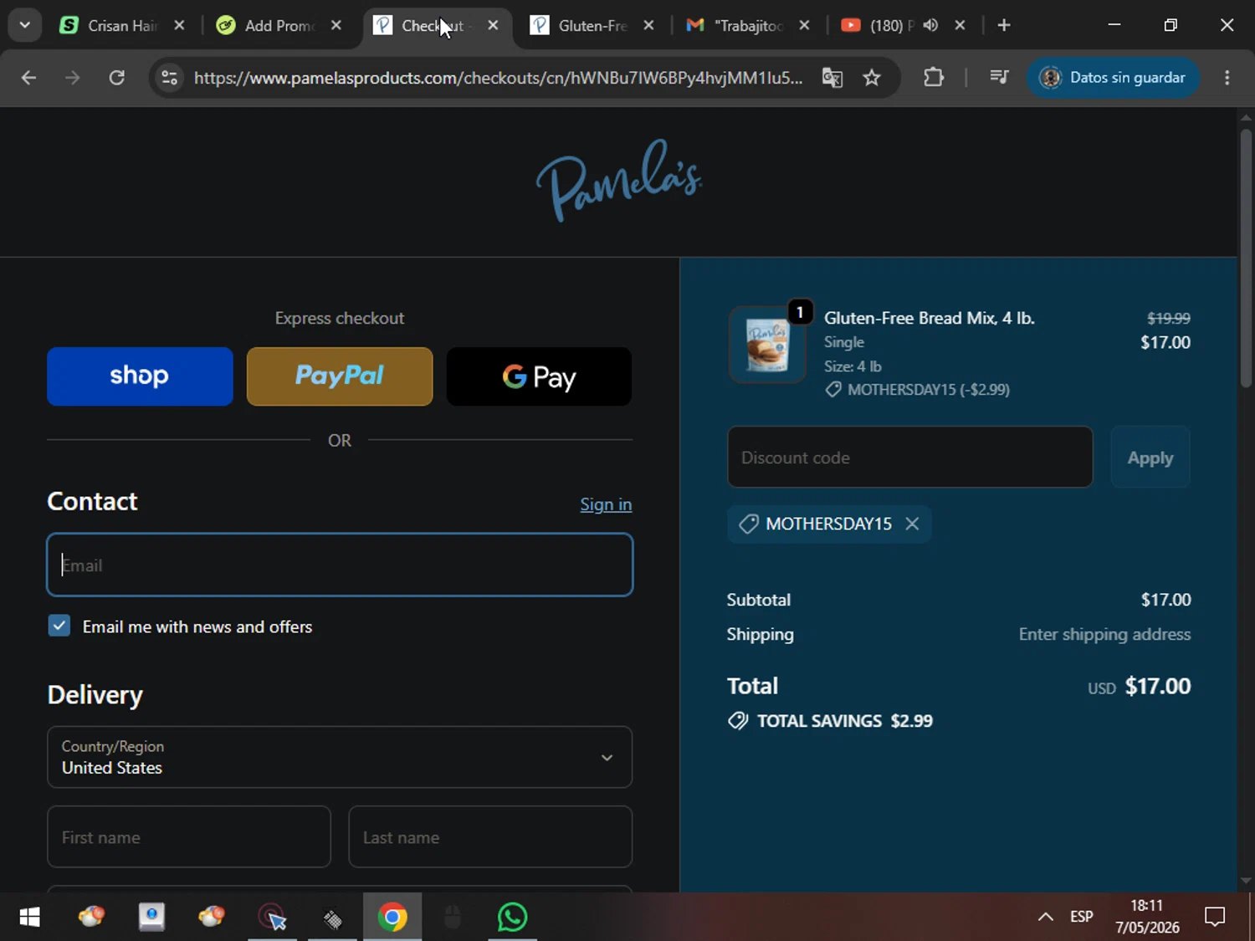Screen dimensions: 1255x941
Task: Click the Gluten-Free Bread Mix product thumbnail
Action: 767,345
